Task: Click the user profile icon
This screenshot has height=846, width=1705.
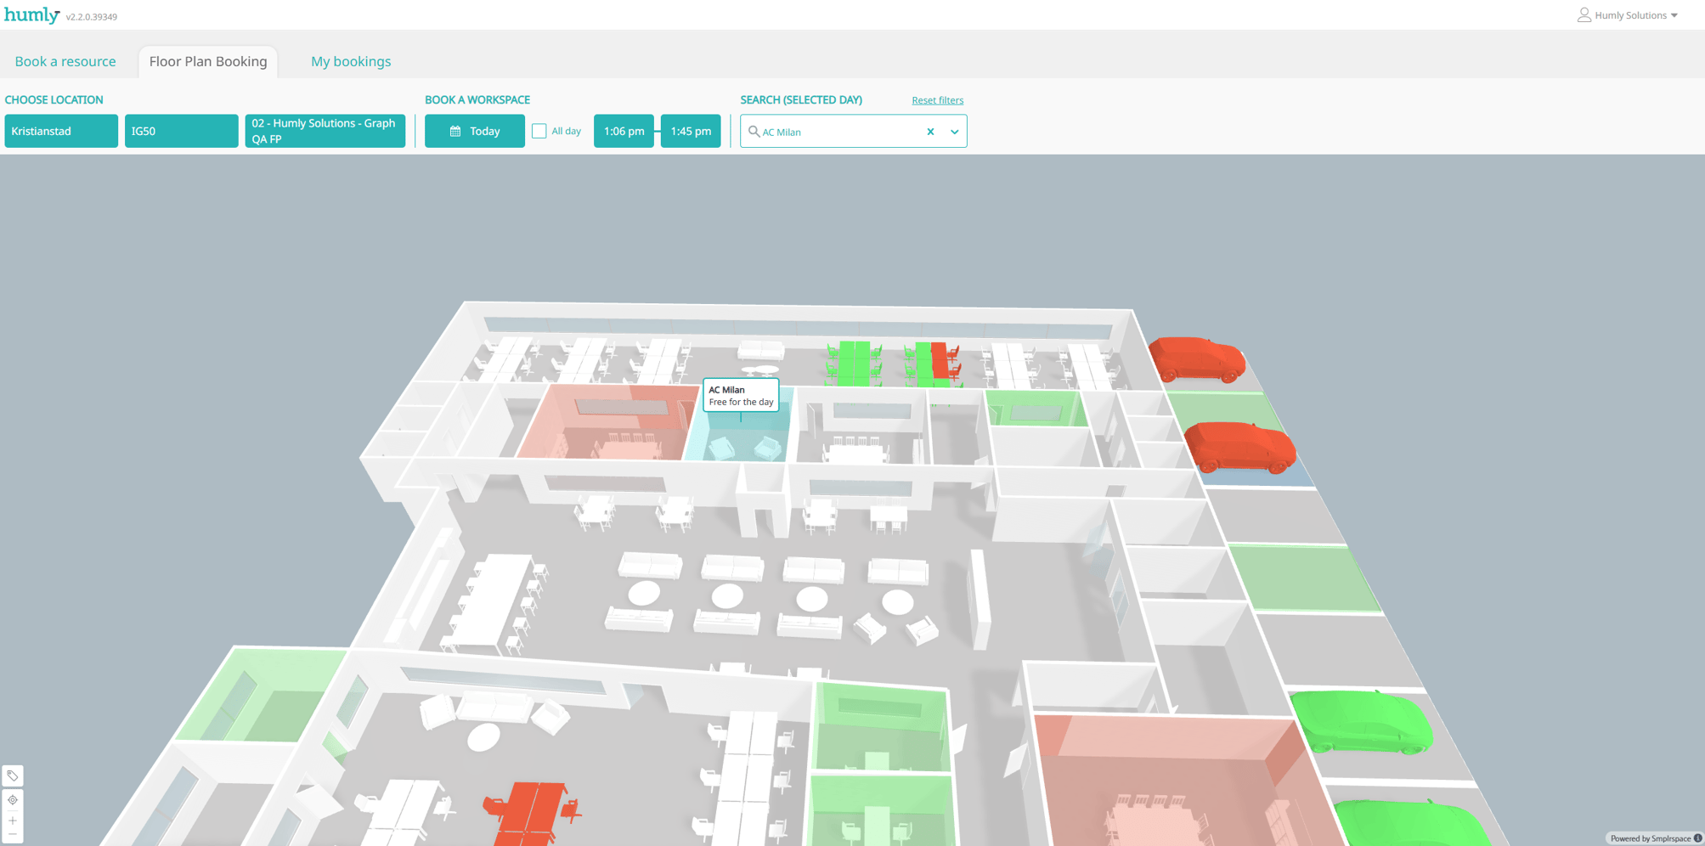Action: (1584, 15)
